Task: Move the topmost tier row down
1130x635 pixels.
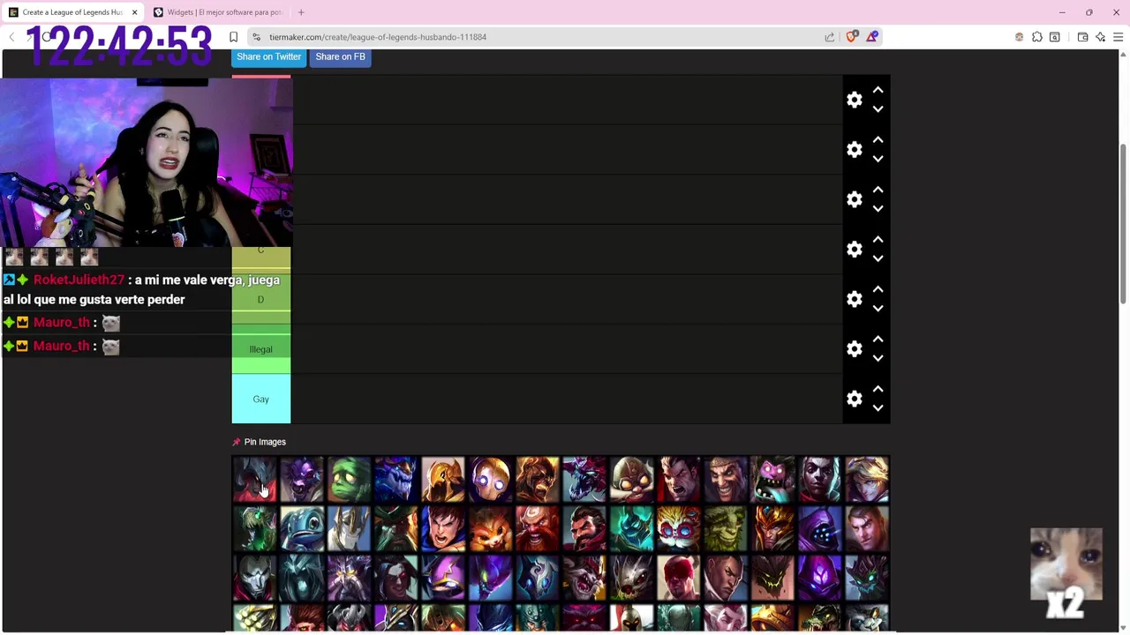Action: point(878,108)
